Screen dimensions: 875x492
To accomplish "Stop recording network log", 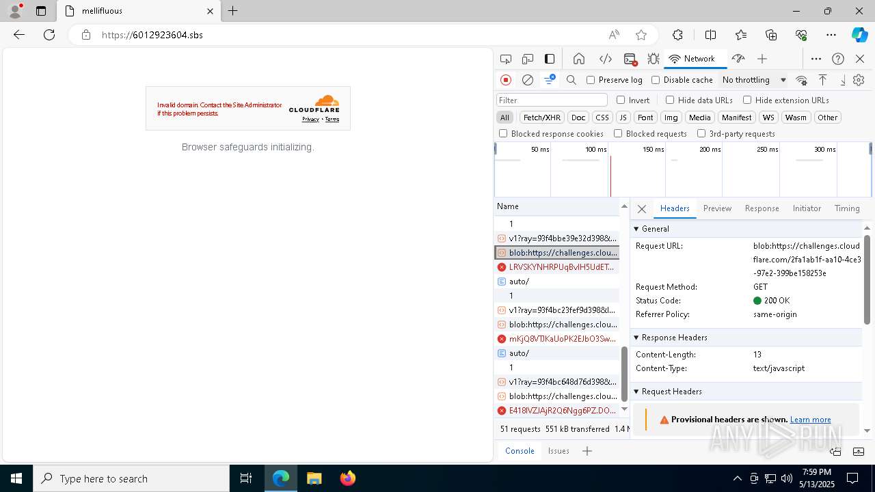I will 506,80.
